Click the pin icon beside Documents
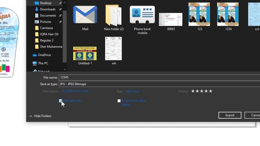This screenshot has height=146, width=260. (61, 15)
